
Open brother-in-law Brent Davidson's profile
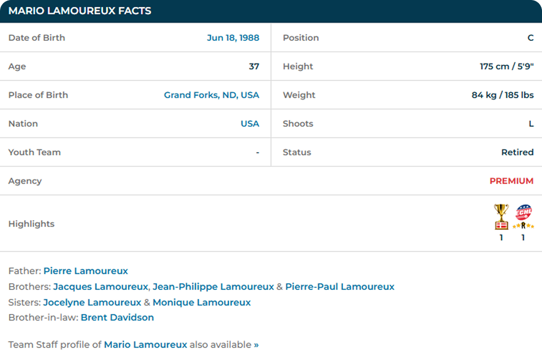click(117, 317)
